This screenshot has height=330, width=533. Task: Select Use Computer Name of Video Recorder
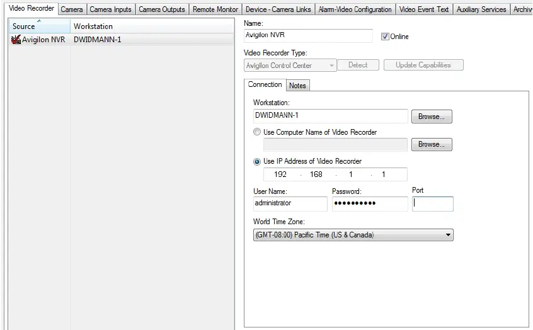click(x=257, y=132)
